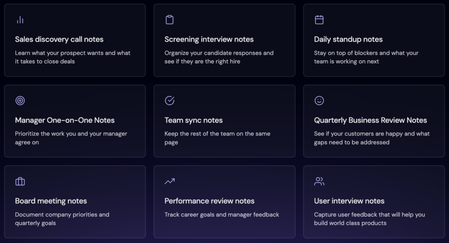This screenshot has width=449, height=243.
Task: Open the Performance review notes heading
Action: 209,201
